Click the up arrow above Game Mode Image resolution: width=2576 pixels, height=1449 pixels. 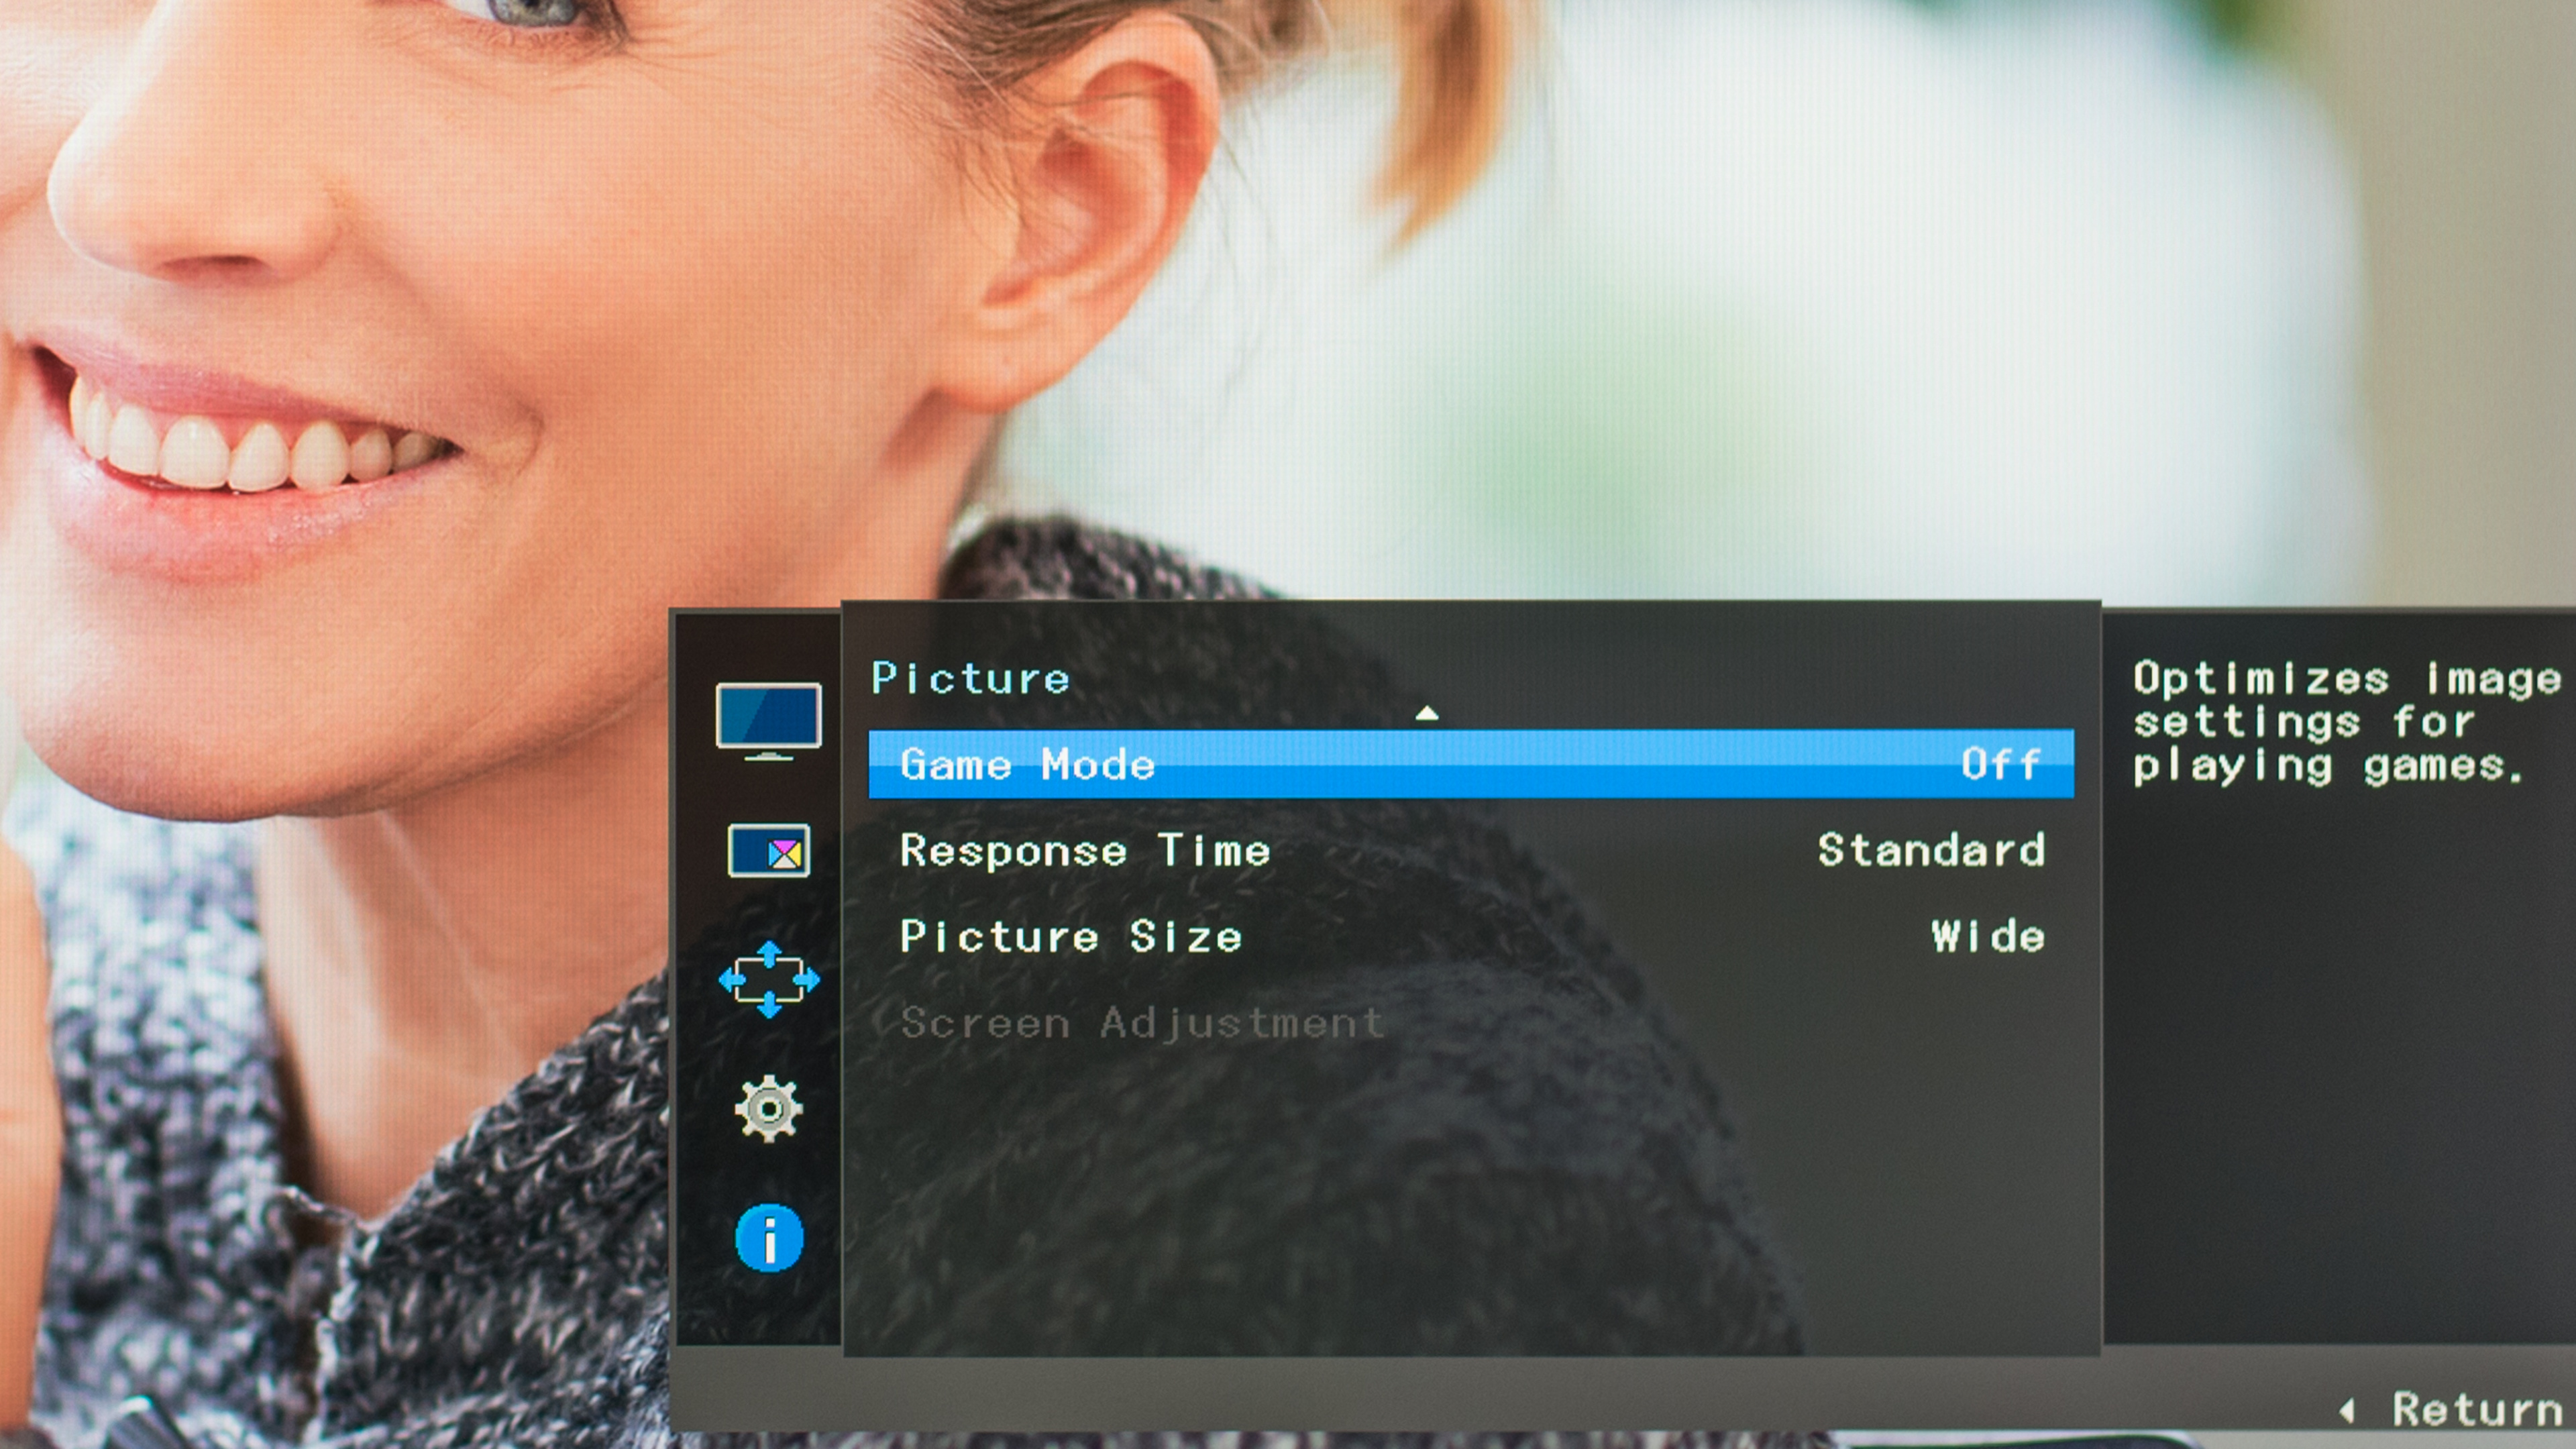click(x=1427, y=713)
